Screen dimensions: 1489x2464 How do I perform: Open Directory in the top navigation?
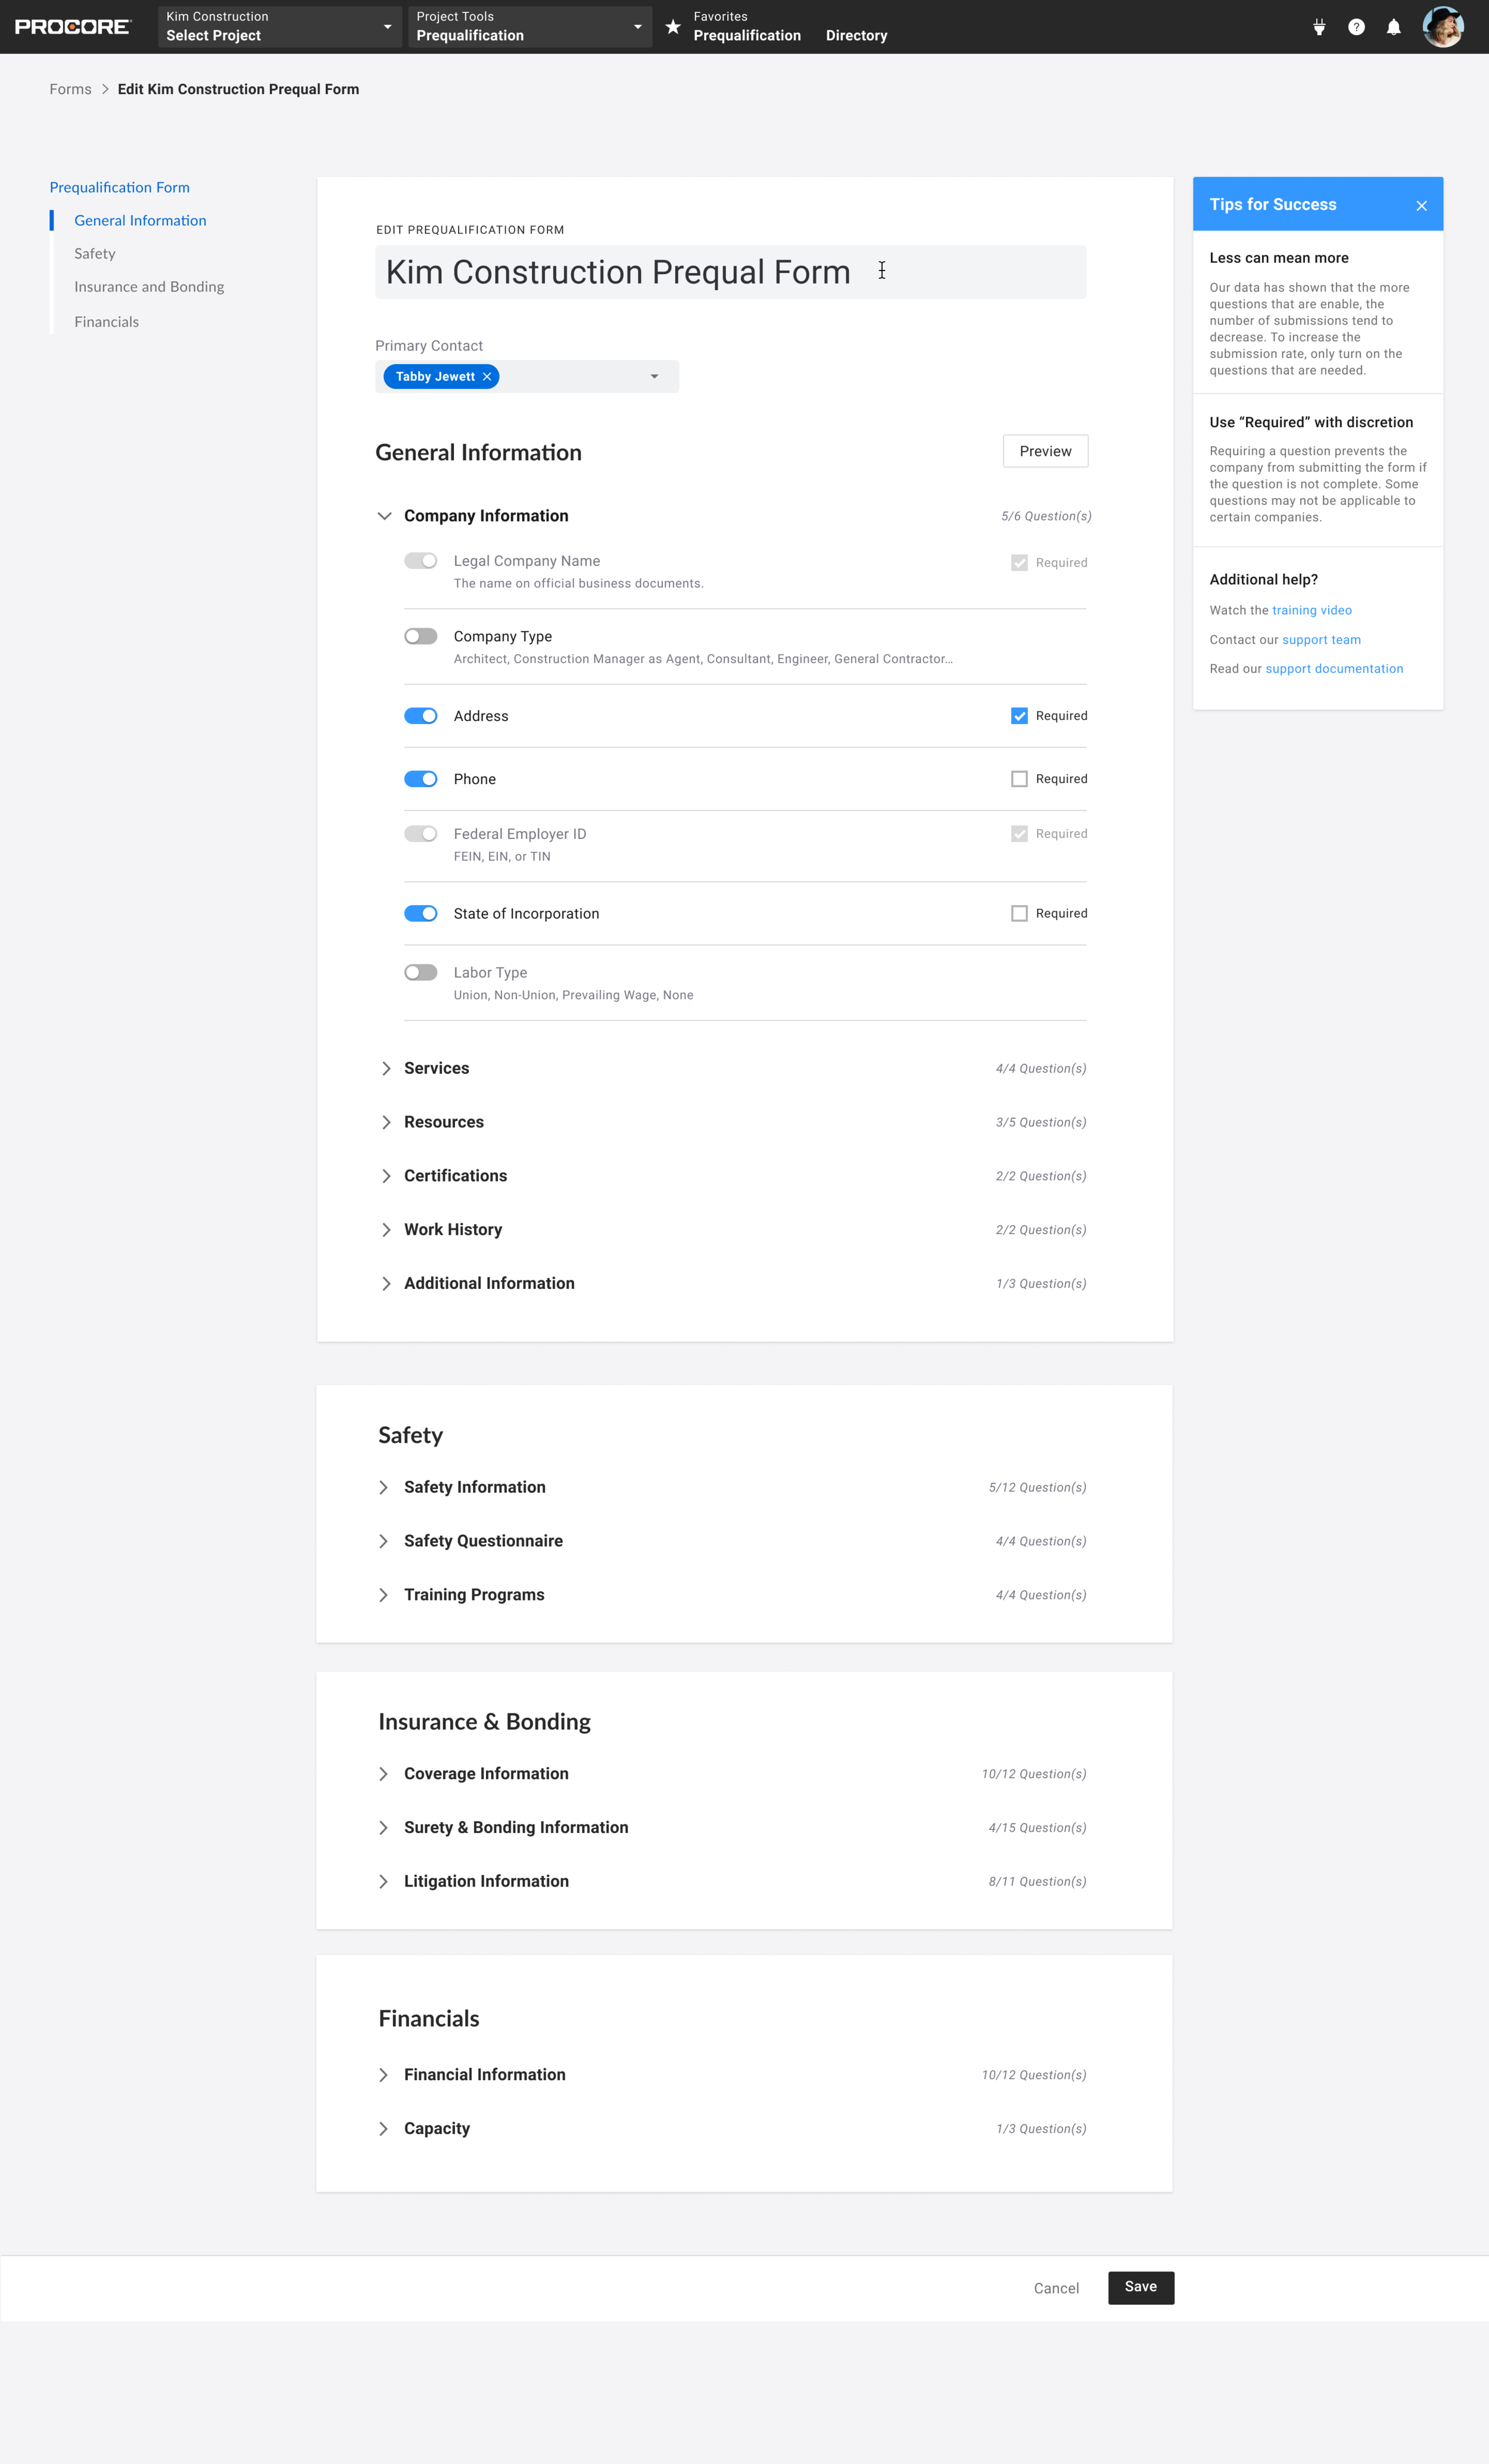tap(855, 36)
